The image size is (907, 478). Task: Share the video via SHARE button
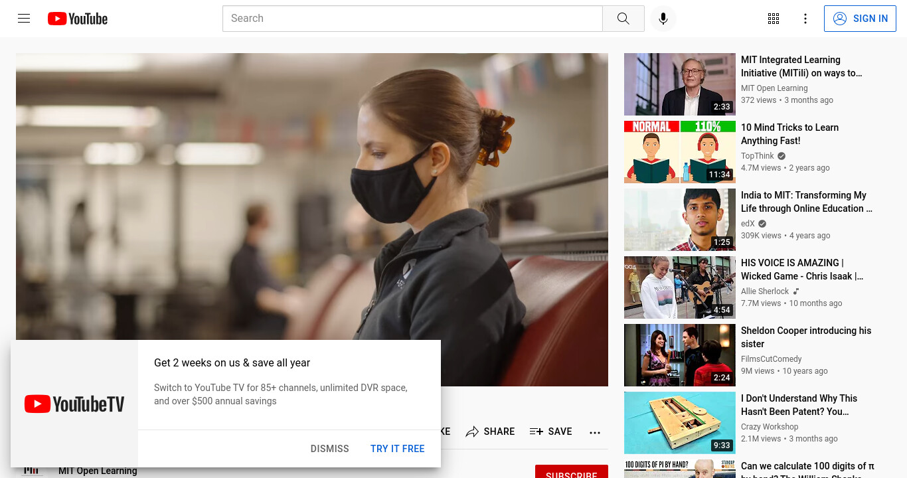[490, 432]
